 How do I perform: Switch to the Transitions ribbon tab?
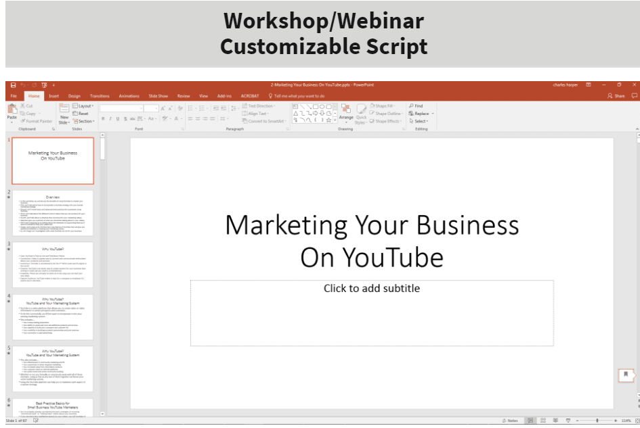coord(100,96)
